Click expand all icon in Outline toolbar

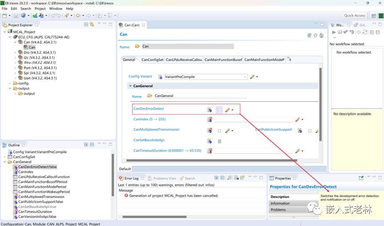[86, 145]
